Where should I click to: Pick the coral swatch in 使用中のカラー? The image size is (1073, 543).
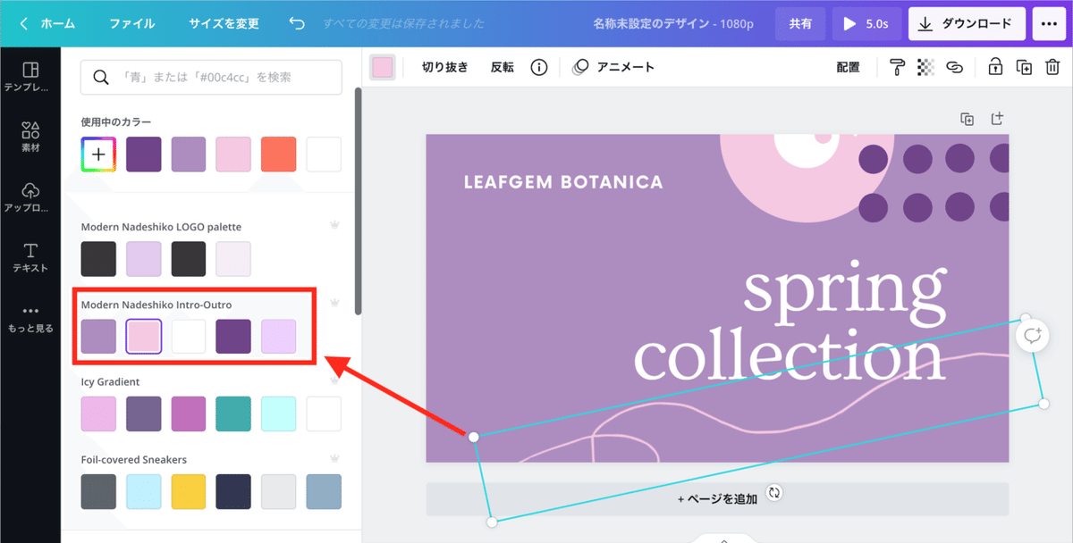click(x=278, y=155)
